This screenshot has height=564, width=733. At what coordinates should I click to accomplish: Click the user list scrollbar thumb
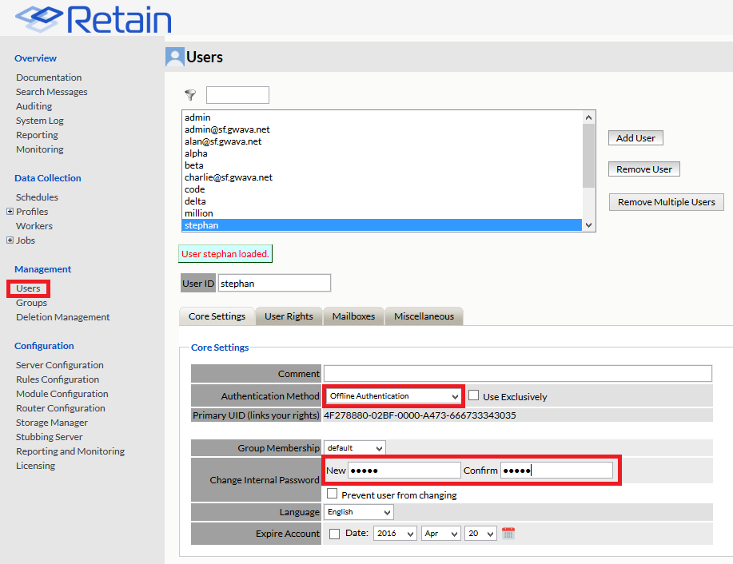point(588,156)
